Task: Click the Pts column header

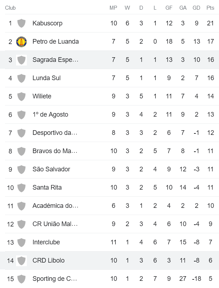Action: (210, 8)
